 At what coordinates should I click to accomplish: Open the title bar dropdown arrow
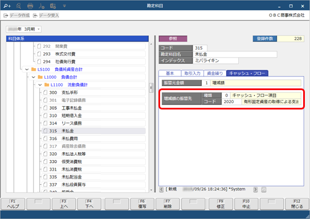64,6
